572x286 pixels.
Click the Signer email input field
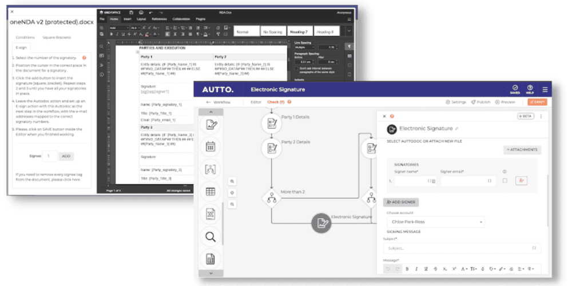coord(468,181)
